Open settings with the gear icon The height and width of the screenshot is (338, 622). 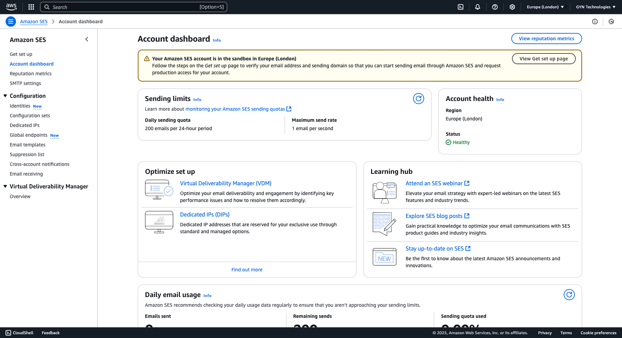point(512,7)
